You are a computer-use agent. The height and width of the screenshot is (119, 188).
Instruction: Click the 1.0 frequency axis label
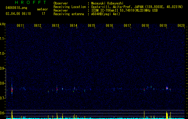tap(3, 54)
